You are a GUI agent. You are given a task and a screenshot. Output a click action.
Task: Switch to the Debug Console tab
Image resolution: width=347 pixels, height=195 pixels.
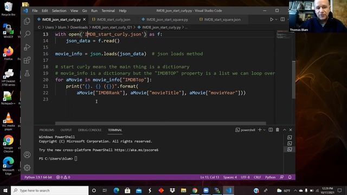pyautogui.click(x=89, y=130)
